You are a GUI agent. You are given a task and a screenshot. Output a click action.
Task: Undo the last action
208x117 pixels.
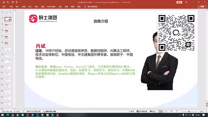pos(7,2)
